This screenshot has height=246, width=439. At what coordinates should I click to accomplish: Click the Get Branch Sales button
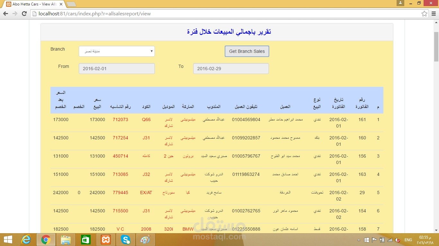tap(247, 51)
